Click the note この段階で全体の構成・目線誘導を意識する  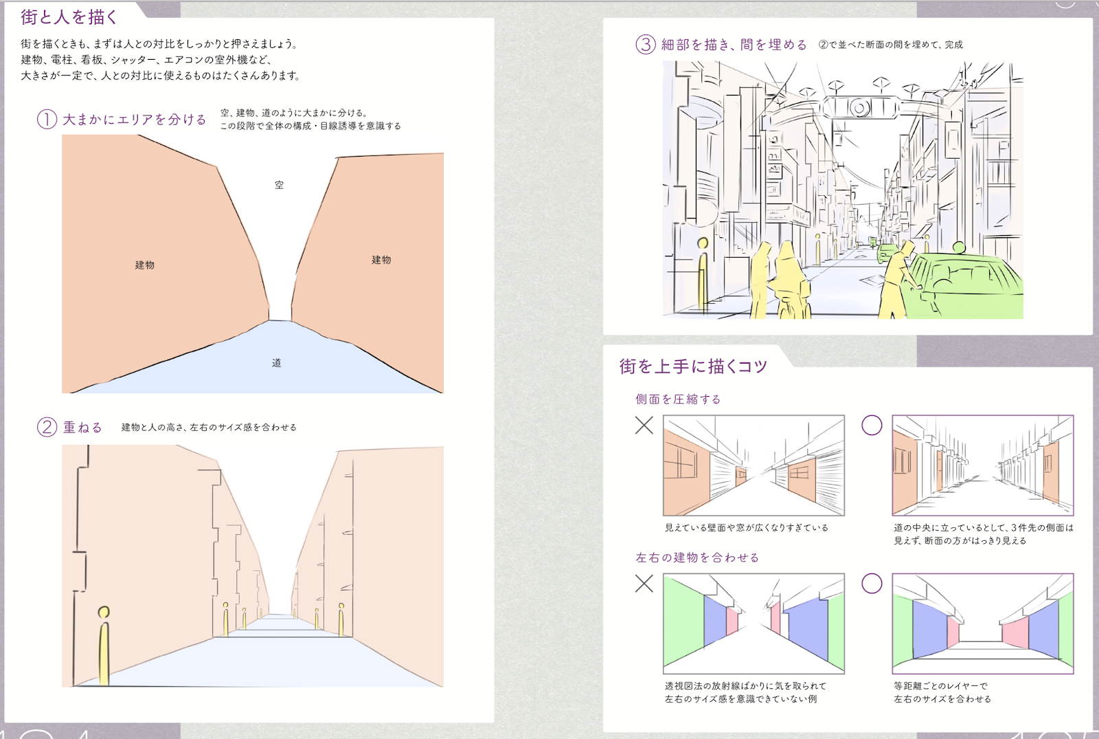click(x=310, y=126)
